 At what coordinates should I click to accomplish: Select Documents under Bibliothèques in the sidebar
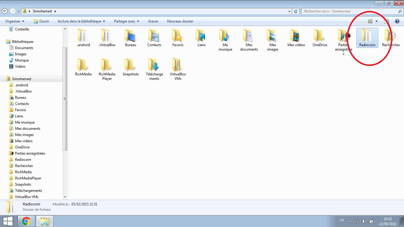pyautogui.click(x=24, y=48)
